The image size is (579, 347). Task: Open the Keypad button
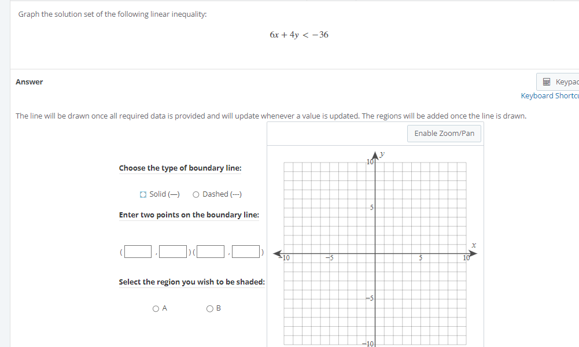pyautogui.click(x=558, y=82)
